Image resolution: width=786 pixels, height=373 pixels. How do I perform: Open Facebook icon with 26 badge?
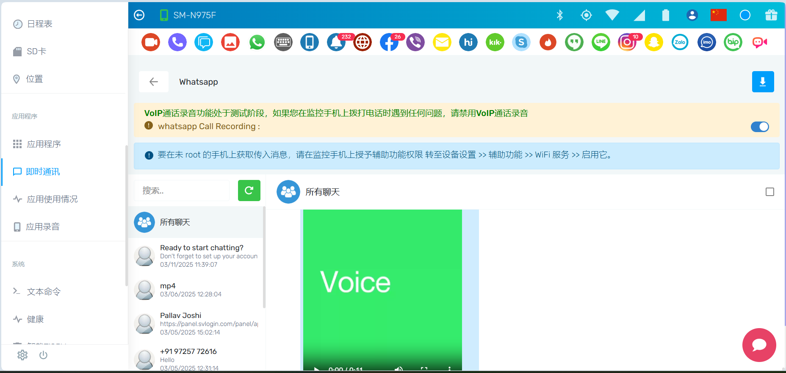click(389, 42)
